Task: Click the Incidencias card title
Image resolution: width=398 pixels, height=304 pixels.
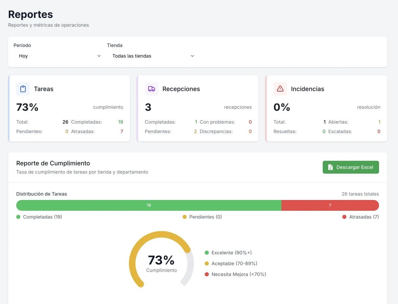Action: (x=307, y=89)
